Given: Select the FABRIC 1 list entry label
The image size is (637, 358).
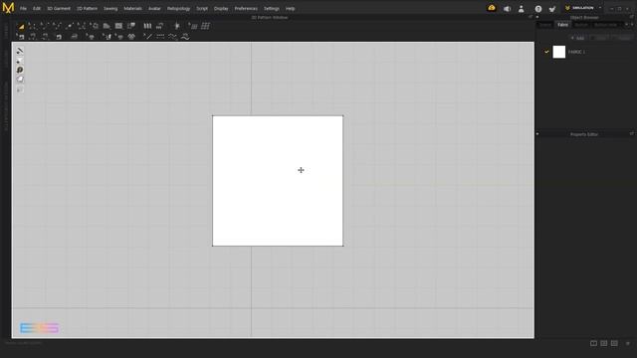Looking at the screenshot, I should pyautogui.click(x=577, y=52).
